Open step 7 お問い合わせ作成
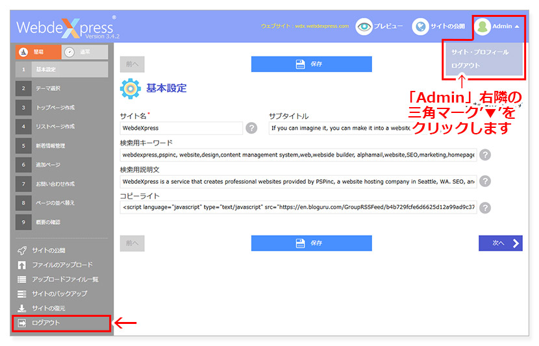Viewport: 539px width, 346px height. pyautogui.click(x=62, y=184)
